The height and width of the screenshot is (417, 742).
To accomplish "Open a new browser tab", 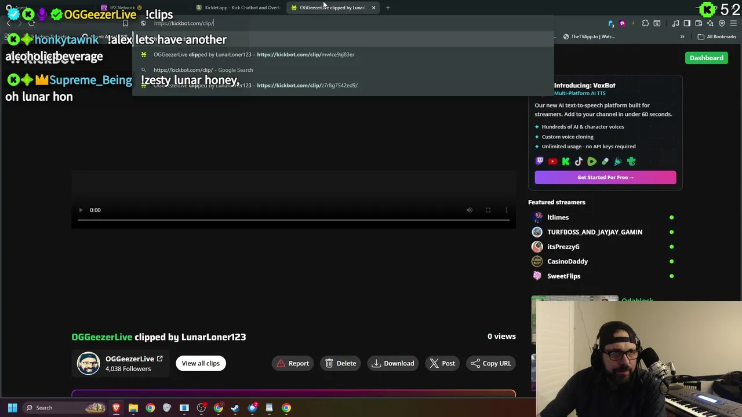I will click(388, 8).
